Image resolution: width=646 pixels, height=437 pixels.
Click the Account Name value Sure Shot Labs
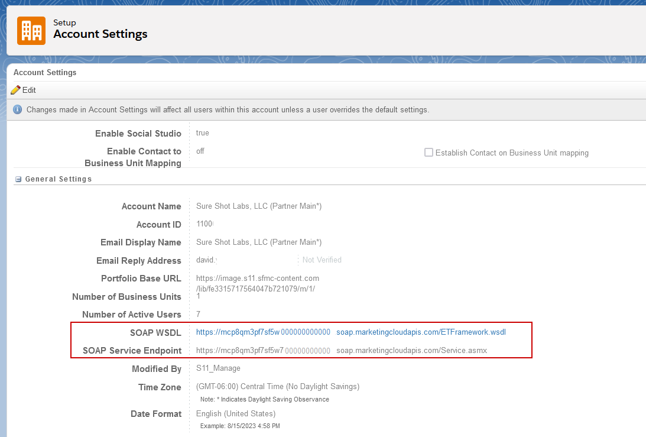pyautogui.click(x=258, y=206)
